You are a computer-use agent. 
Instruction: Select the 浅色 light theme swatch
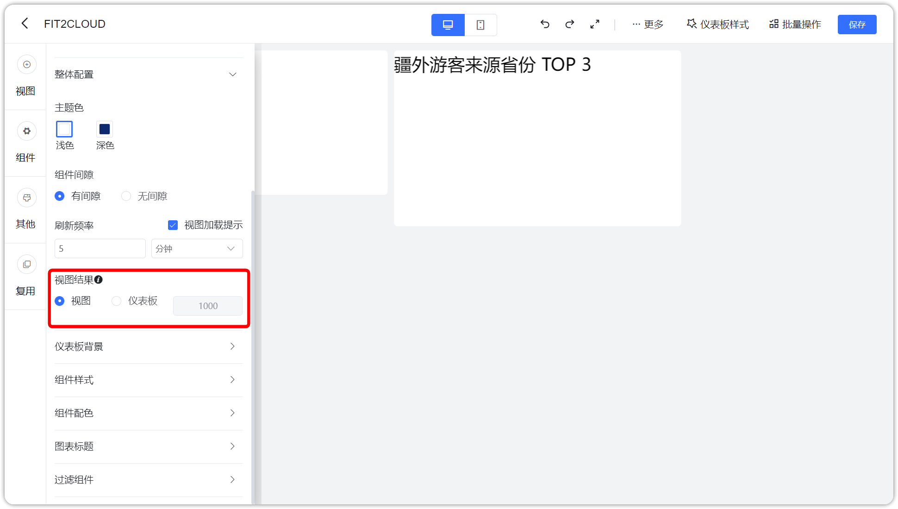pos(64,129)
